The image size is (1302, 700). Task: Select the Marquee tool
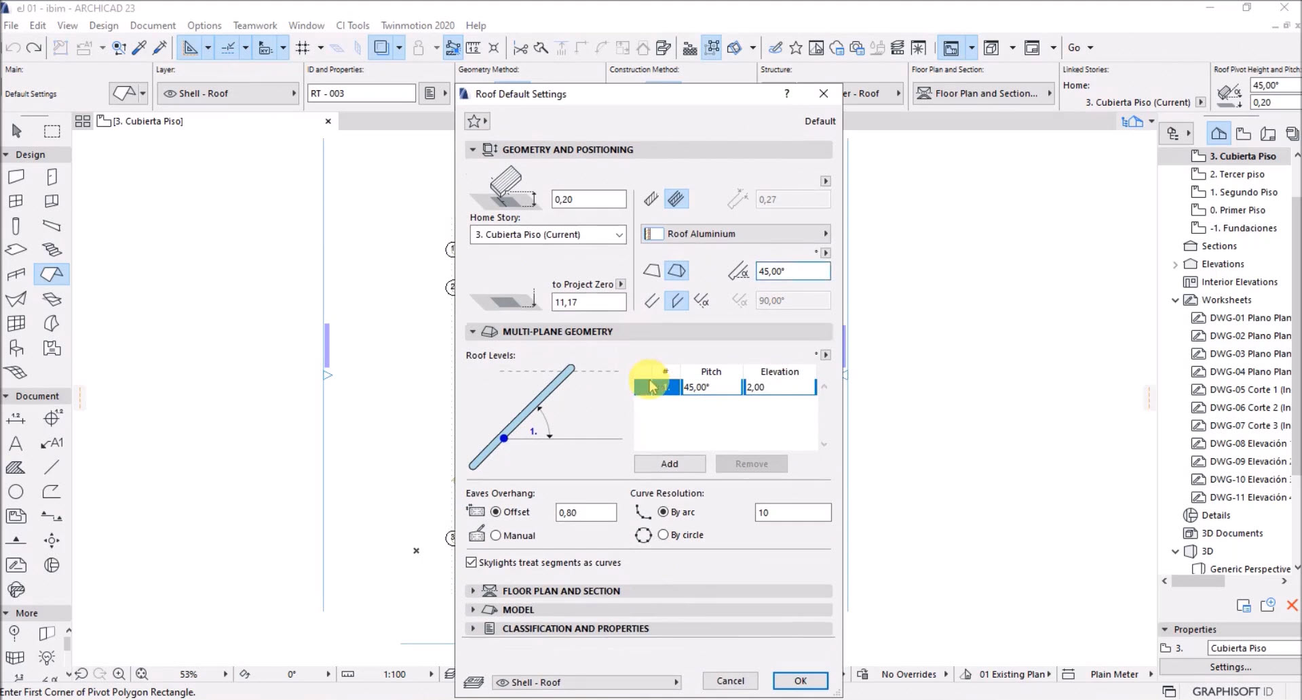(52, 131)
